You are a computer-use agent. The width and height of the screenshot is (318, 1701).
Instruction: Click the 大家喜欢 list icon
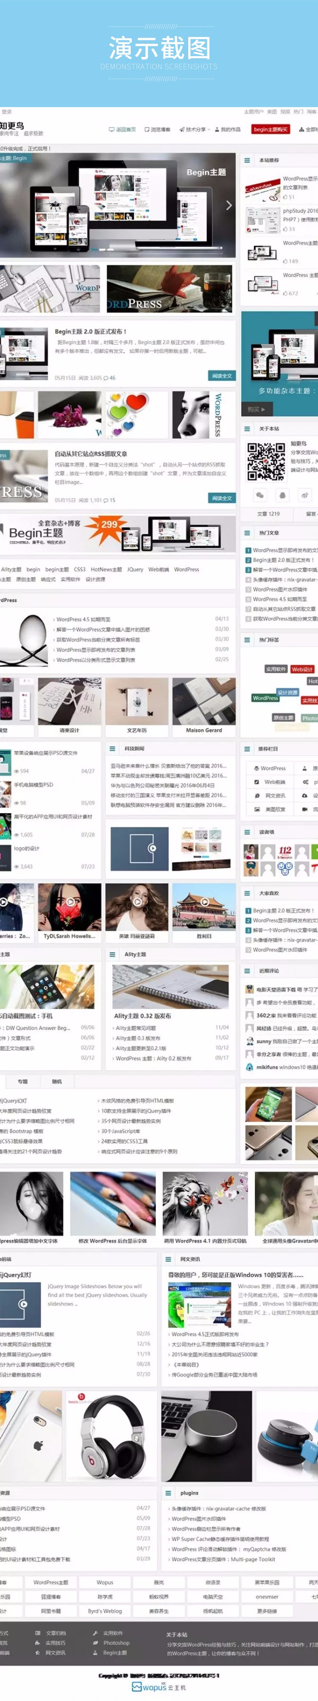click(248, 893)
